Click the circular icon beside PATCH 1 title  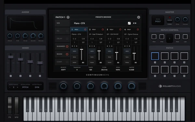[x=68, y=17]
